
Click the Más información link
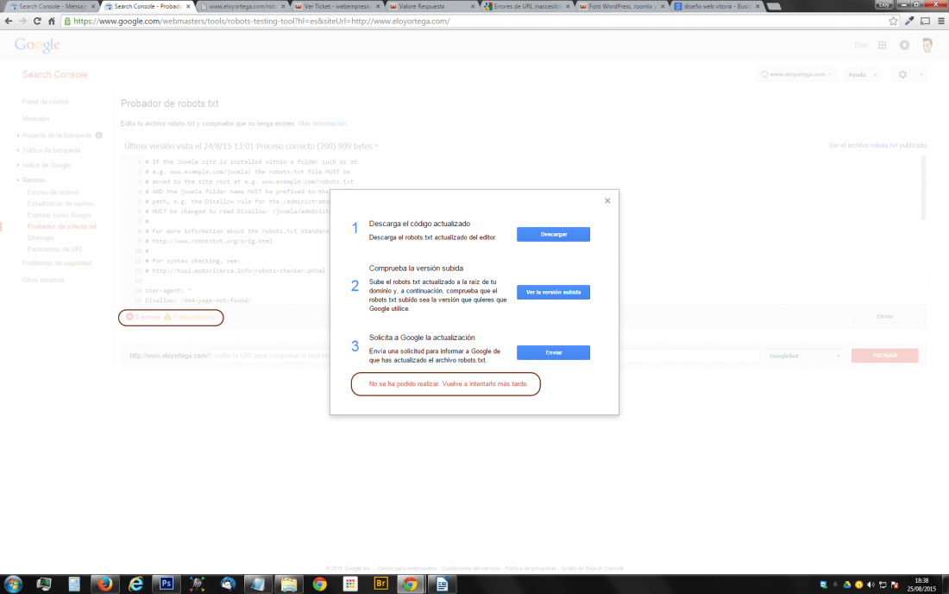point(322,123)
